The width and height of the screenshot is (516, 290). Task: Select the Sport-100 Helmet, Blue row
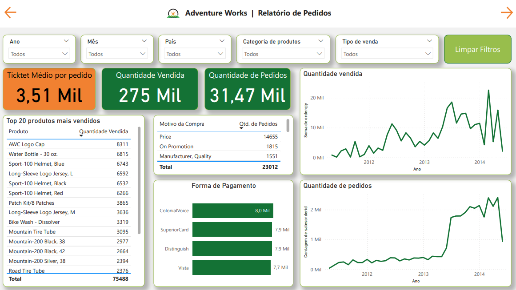pos(68,164)
